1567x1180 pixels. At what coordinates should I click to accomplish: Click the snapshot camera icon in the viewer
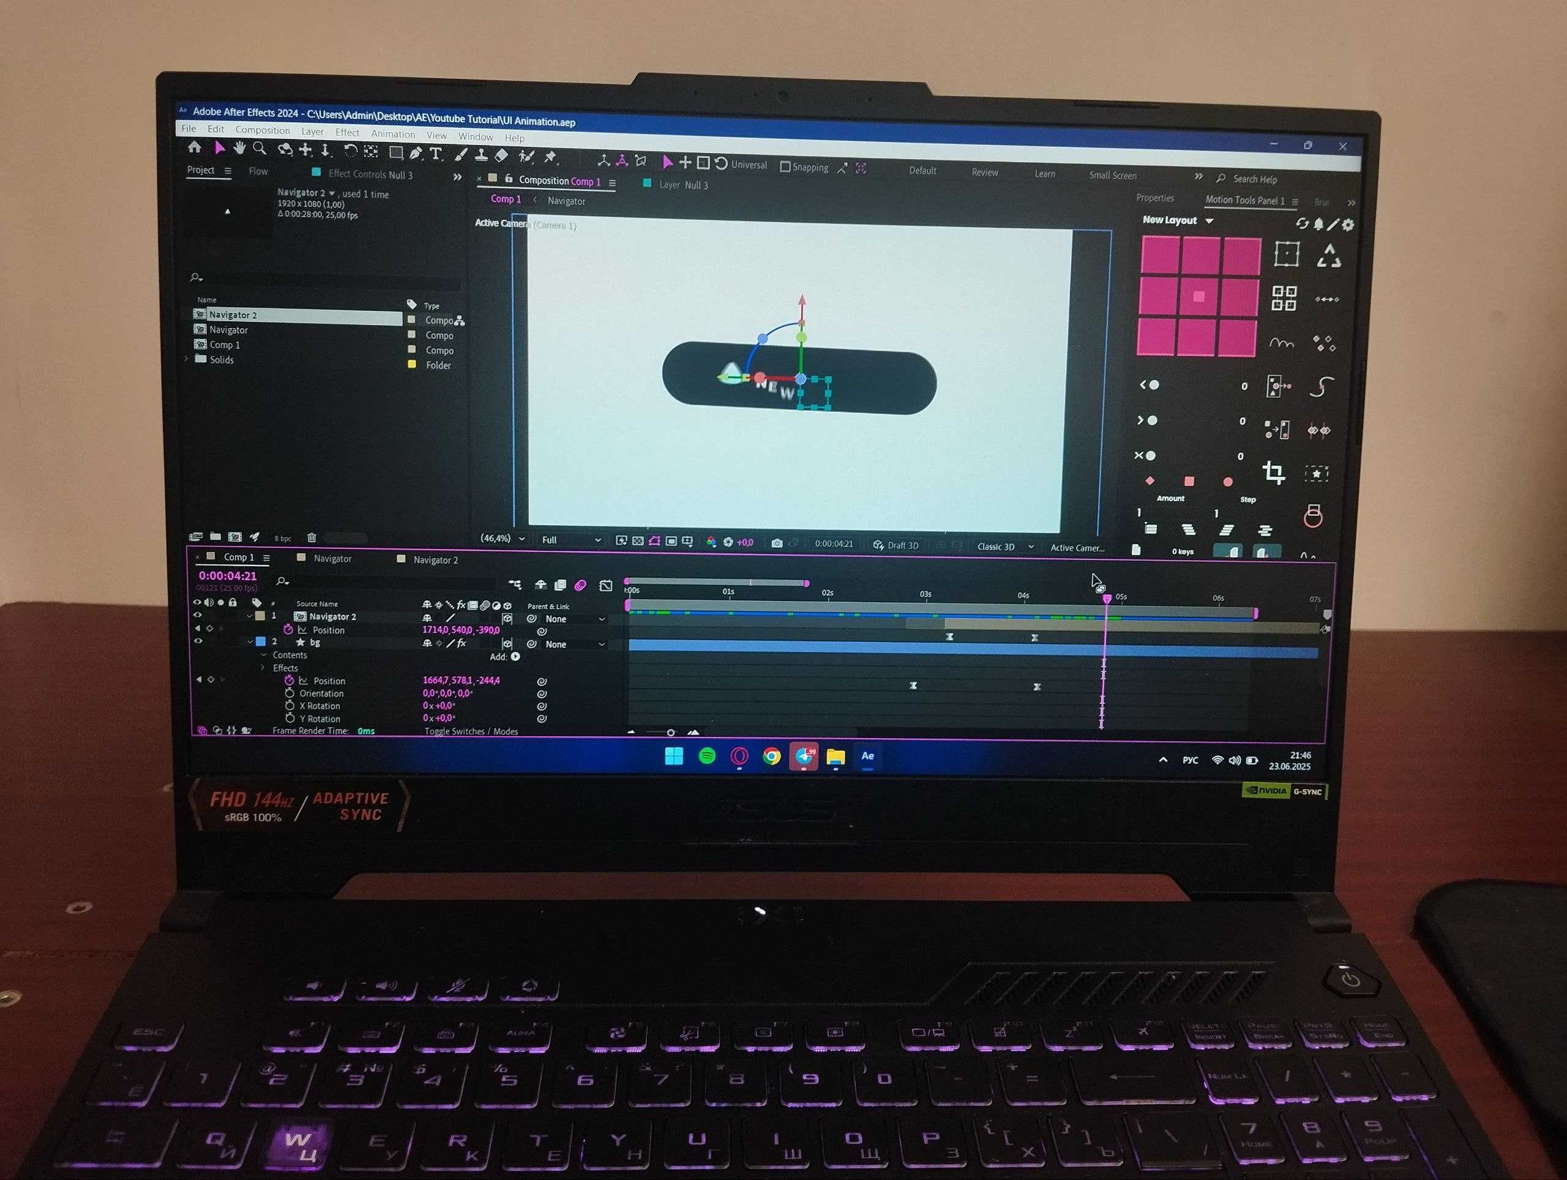coord(776,543)
